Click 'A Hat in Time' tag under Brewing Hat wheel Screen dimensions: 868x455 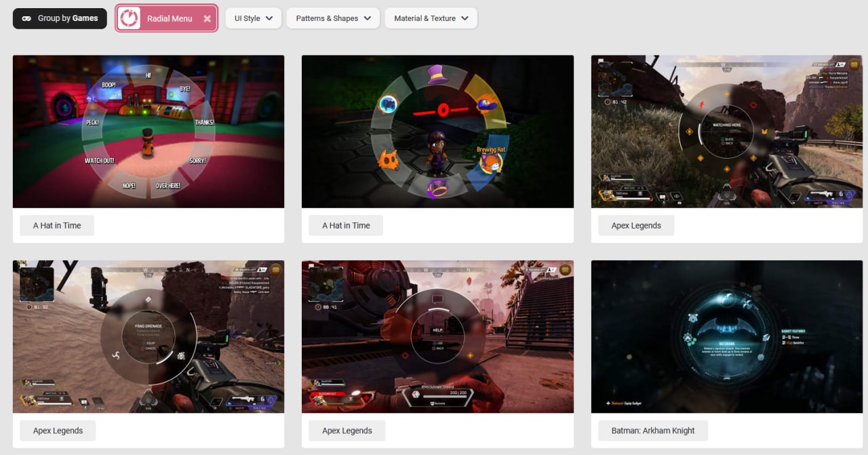[346, 226]
